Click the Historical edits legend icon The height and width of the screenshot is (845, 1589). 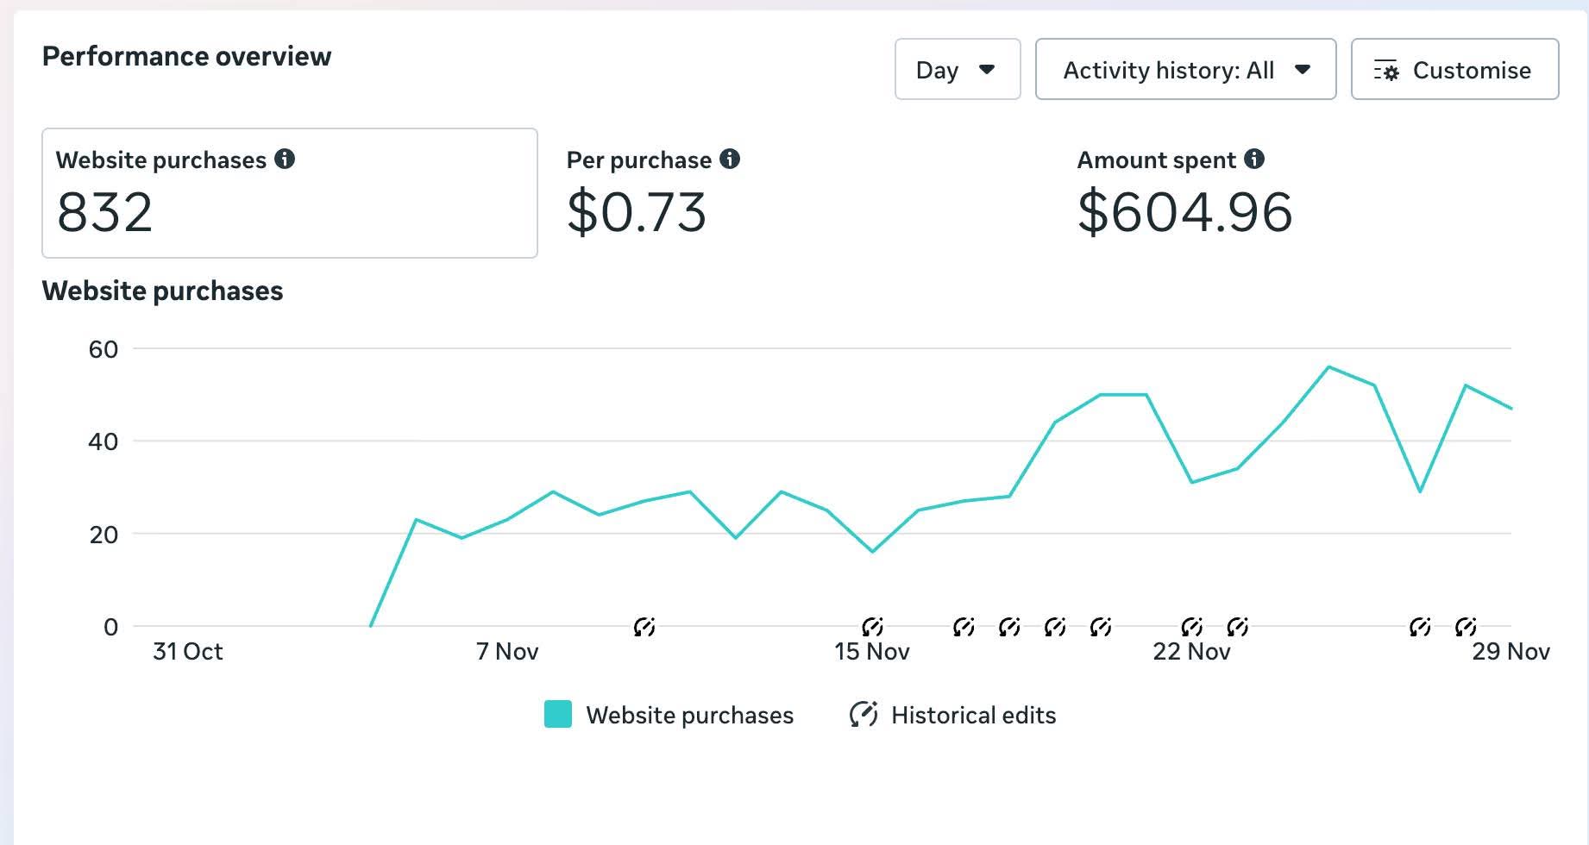tap(864, 715)
